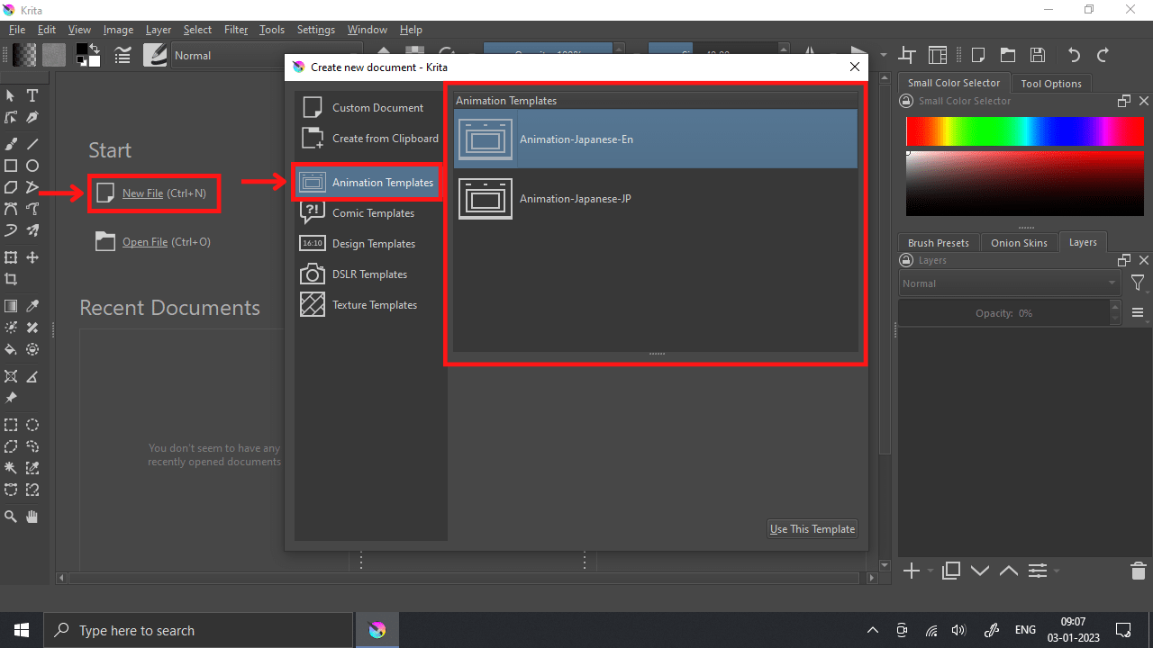The image size is (1153, 648).
Task: Select the Animation-Japanese-En template
Action: 656,139
